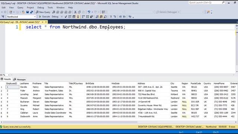
Task: Open the New Query window
Action: [43, 12]
